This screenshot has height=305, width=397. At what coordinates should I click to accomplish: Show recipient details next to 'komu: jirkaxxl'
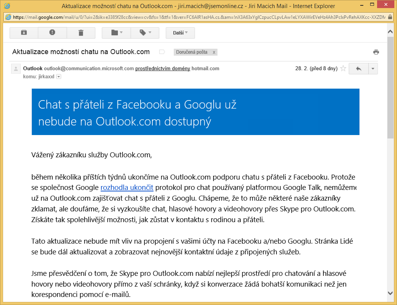click(x=59, y=77)
